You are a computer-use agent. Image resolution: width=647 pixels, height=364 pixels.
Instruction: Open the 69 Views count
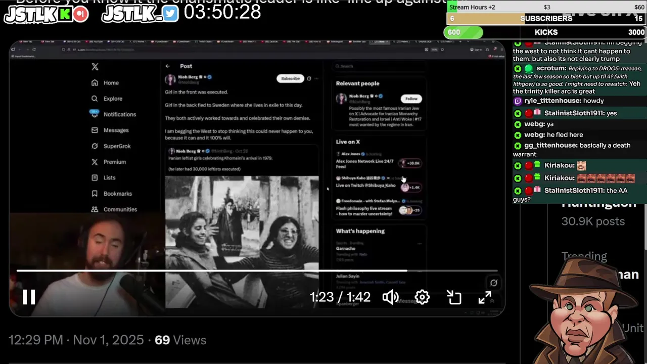click(x=180, y=340)
